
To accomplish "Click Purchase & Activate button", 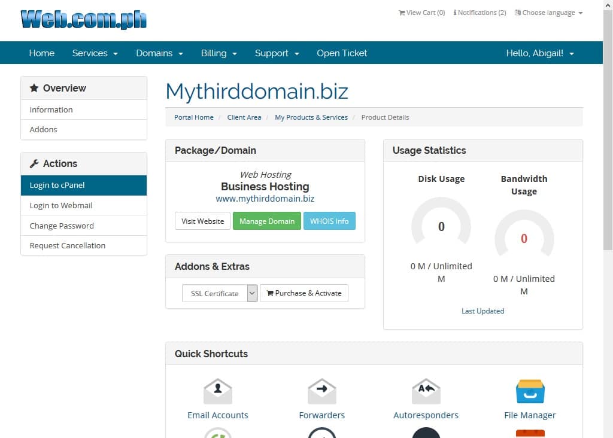I will tap(304, 293).
